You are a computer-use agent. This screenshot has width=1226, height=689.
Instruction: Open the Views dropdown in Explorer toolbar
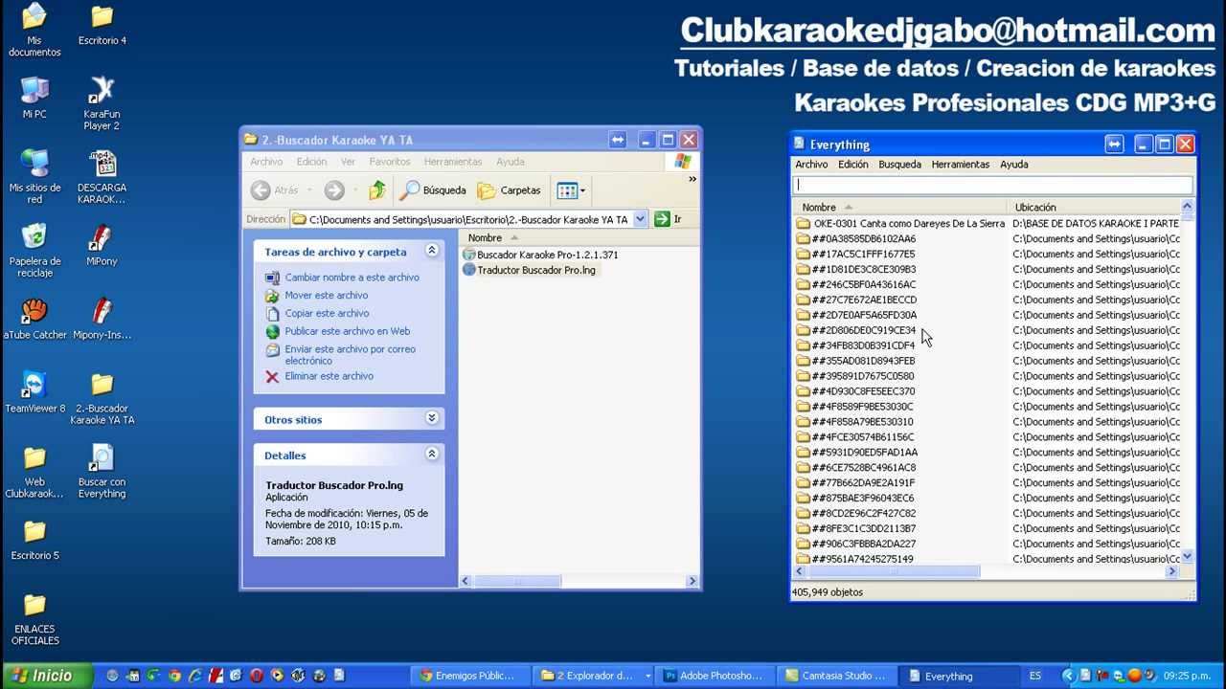click(x=571, y=190)
